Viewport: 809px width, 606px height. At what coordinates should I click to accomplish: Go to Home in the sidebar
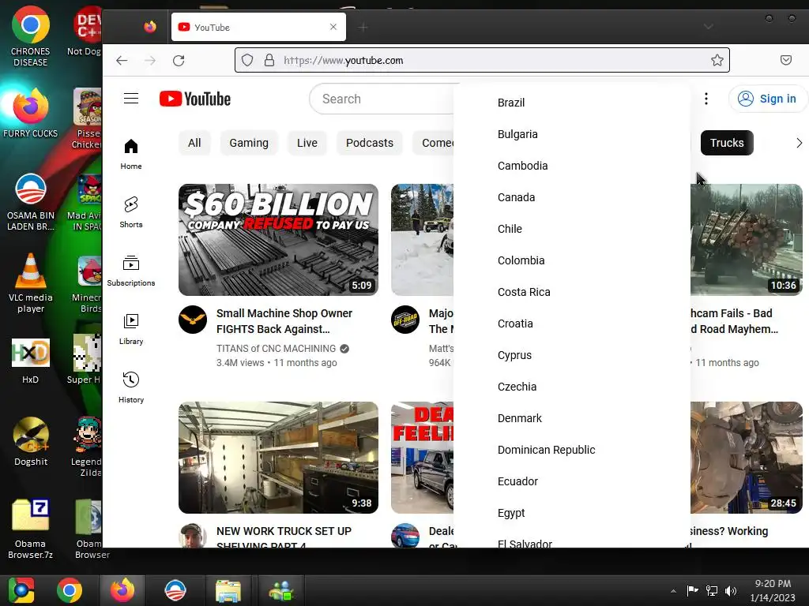(x=131, y=154)
